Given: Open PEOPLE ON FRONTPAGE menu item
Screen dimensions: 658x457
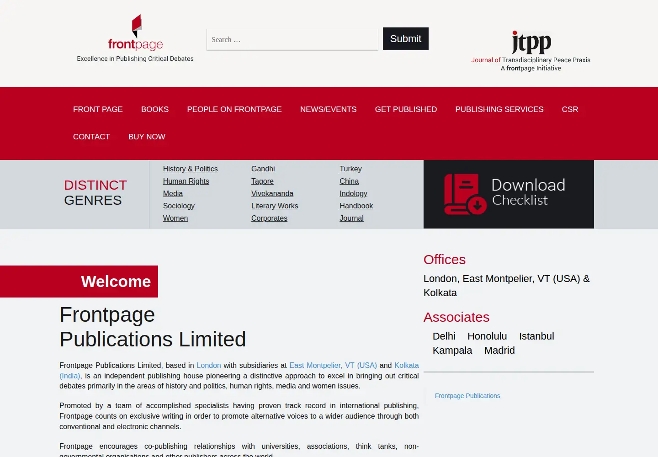Looking at the screenshot, I should pyautogui.click(x=234, y=110).
